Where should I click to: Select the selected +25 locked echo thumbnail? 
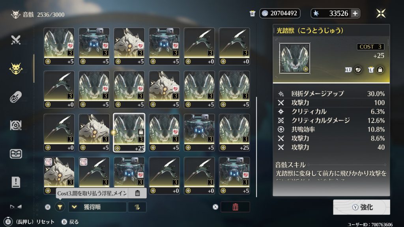(129, 132)
